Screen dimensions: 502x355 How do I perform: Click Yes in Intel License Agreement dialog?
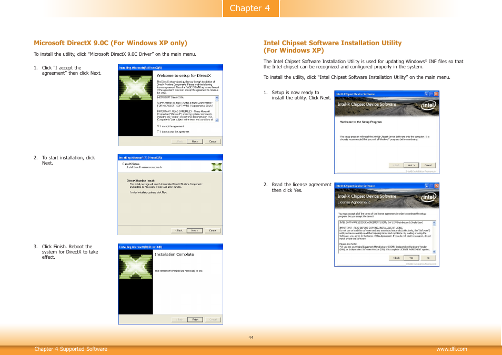click(411, 258)
